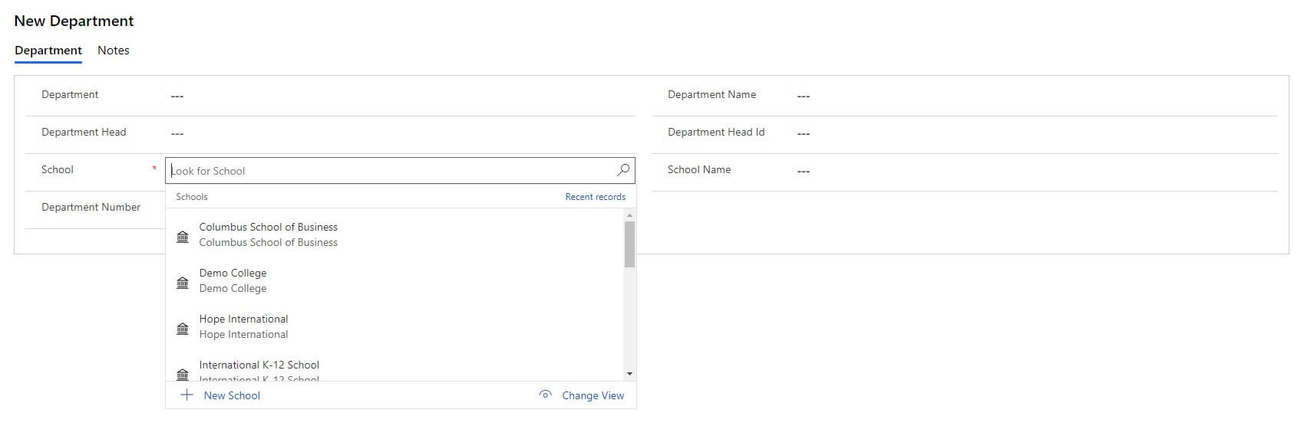The image size is (1301, 439).
Task: Choose Demo College from lookup results
Action: [395, 280]
